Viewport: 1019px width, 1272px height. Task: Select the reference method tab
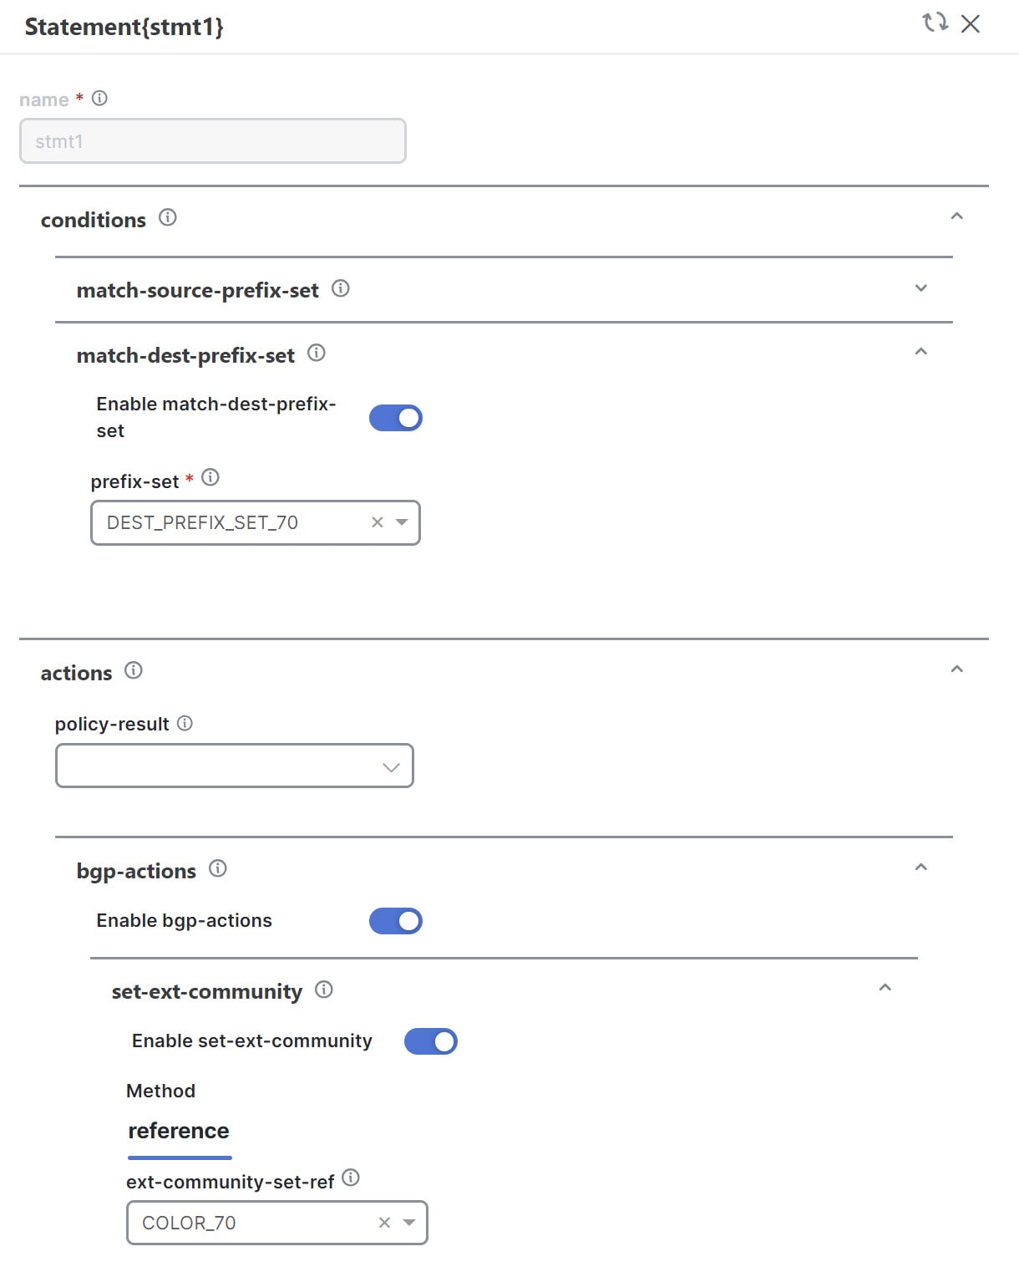coord(179,1131)
